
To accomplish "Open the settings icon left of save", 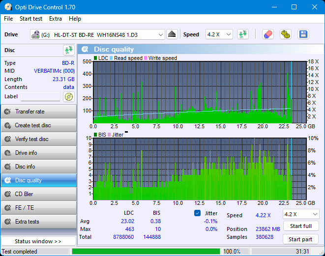I will click(286, 34).
